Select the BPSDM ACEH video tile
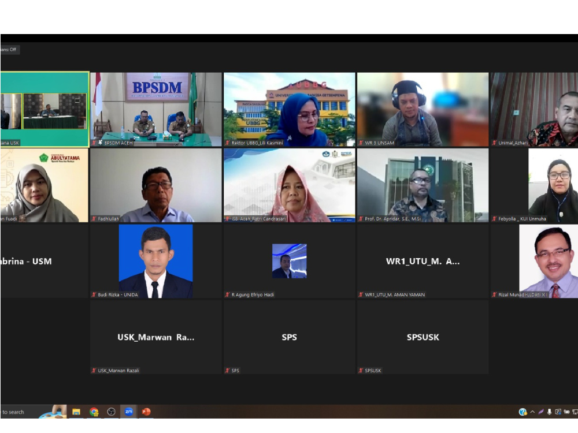The width and height of the screenshot is (578, 433). [156, 110]
